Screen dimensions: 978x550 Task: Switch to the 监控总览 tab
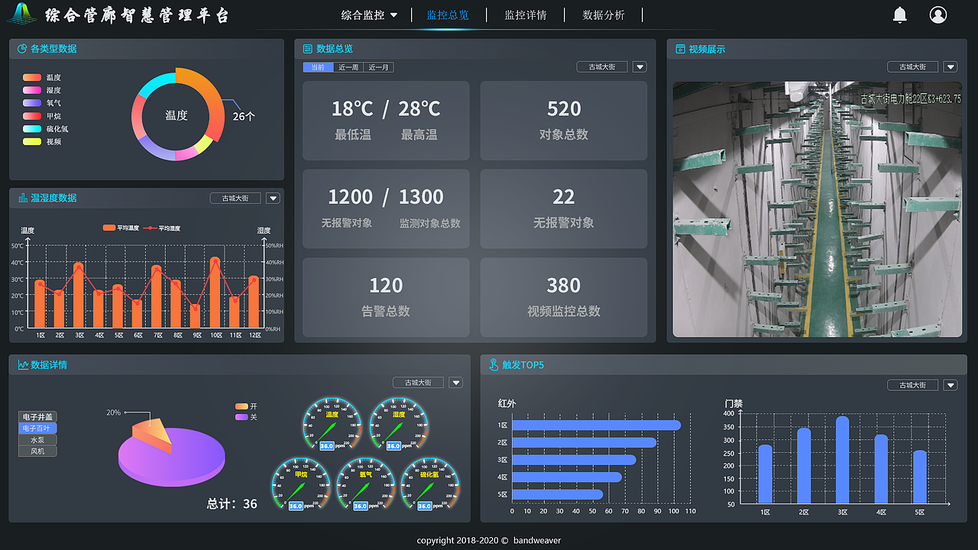[x=448, y=15]
